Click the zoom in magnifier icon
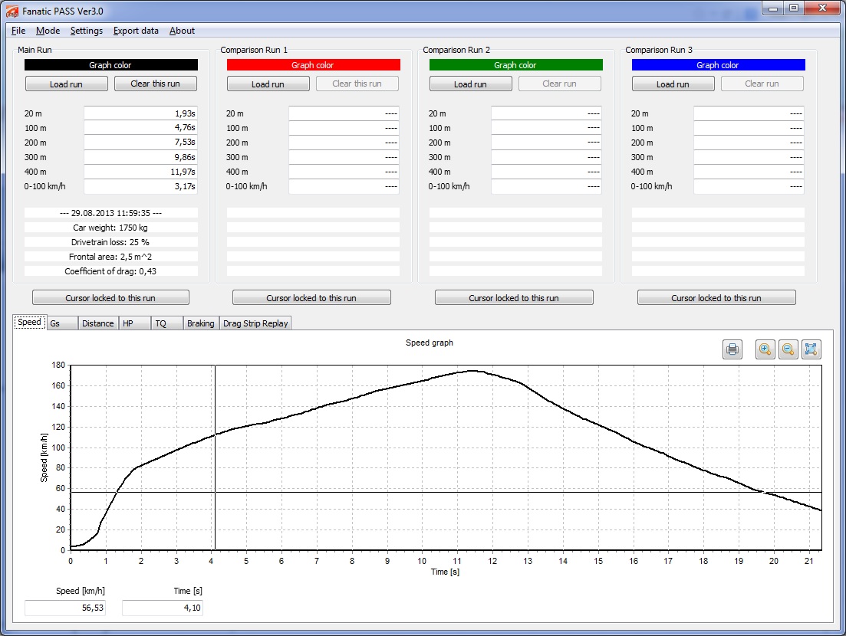846x636 pixels. (765, 349)
